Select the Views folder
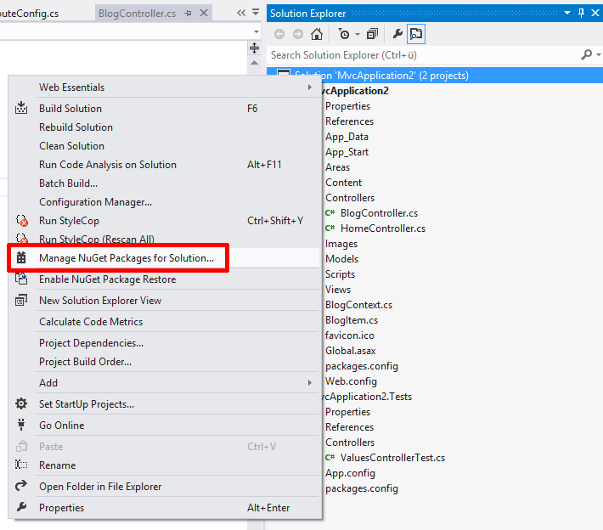This screenshot has width=603, height=530. pos(338,290)
